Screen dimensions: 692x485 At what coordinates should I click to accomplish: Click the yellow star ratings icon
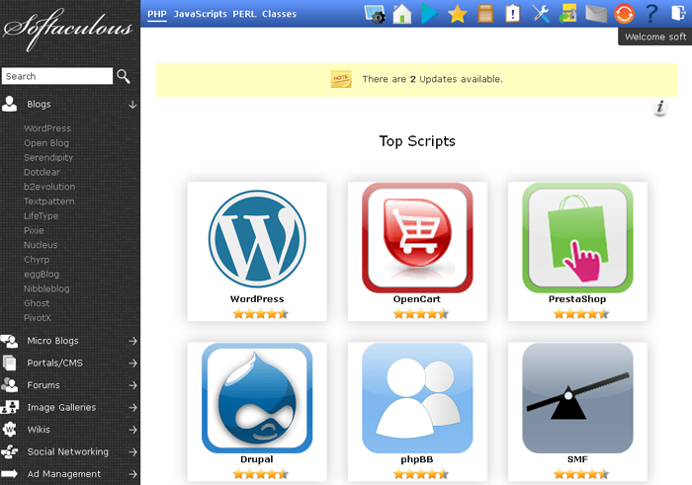click(457, 14)
